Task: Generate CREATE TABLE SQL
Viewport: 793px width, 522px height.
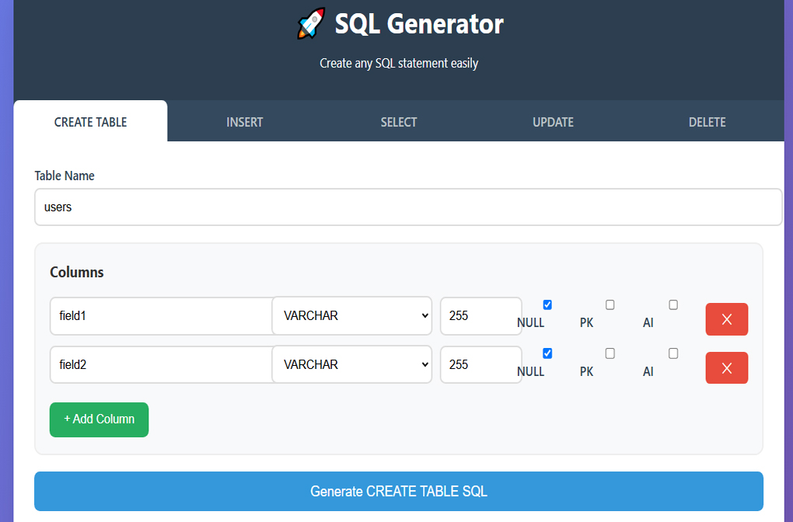Action: click(x=399, y=491)
